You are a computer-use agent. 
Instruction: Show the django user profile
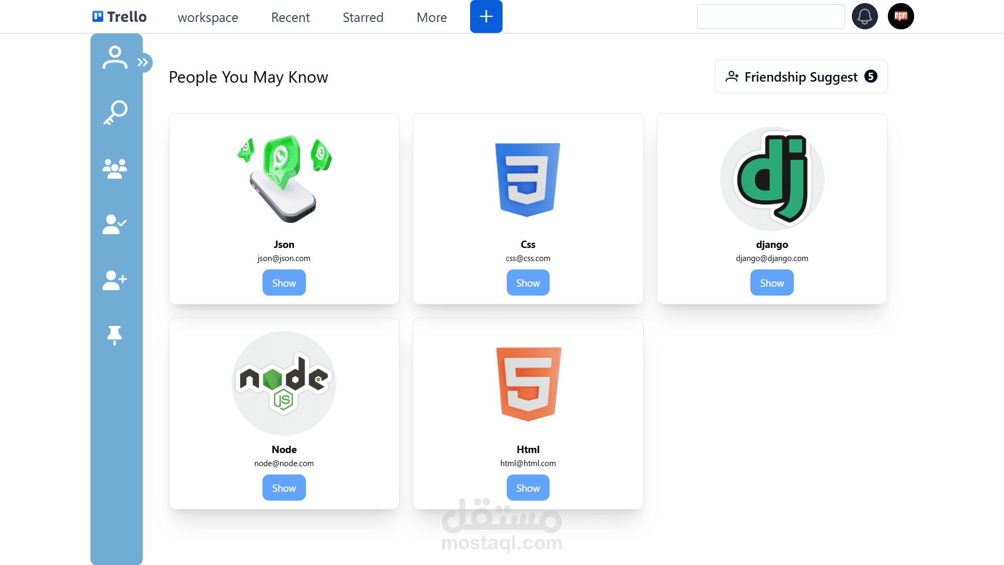coord(772,283)
